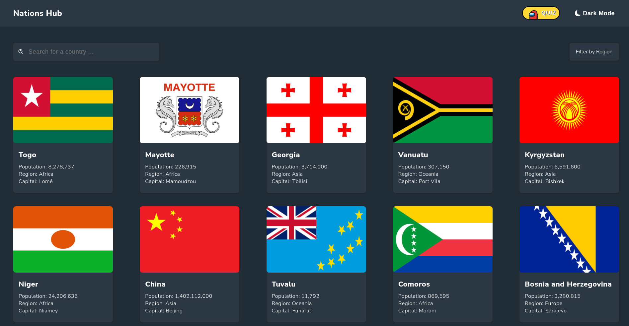This screenshot has width=629, height=326.
Task: Choose a region from Filter by Region
Action: click(x=594, y=51)
